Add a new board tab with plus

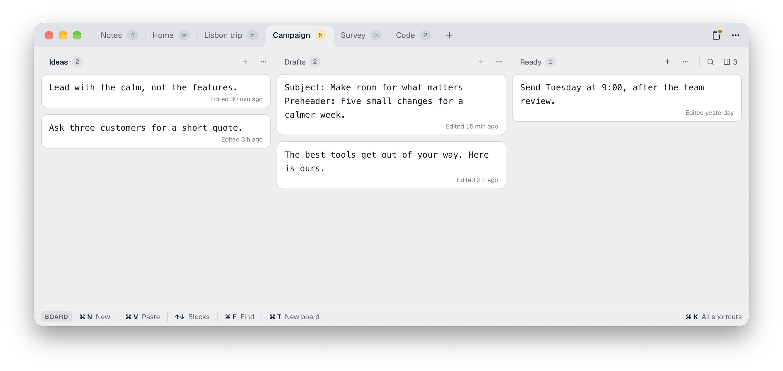[x=449, y=35]
